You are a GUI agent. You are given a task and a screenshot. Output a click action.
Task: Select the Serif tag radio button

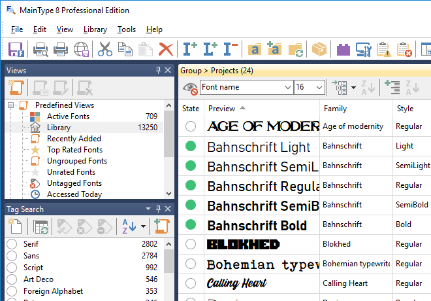coord(12,243)
